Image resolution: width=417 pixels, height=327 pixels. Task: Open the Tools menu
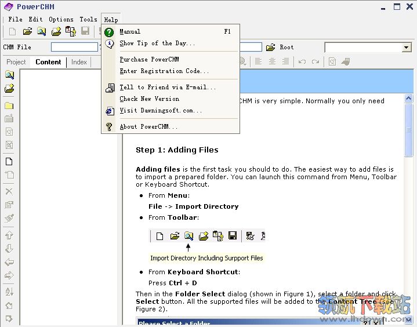tap(88, 19)
